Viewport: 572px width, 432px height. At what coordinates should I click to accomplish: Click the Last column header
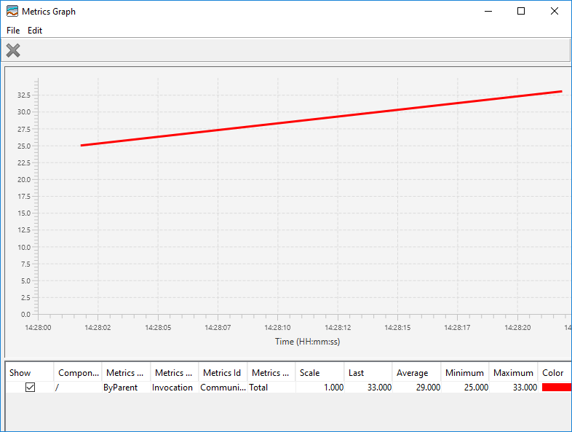tap(356, 373)
